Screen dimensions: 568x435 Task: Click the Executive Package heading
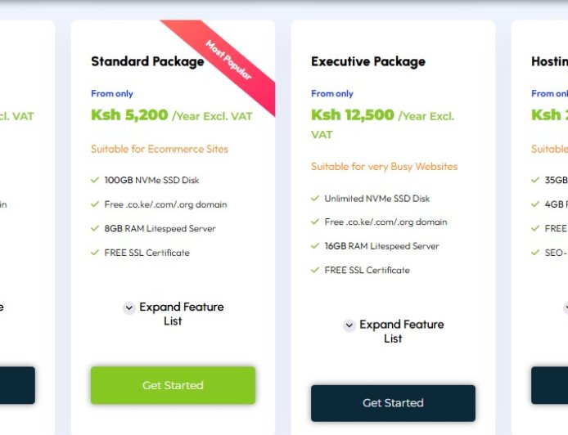pos(368,61)
